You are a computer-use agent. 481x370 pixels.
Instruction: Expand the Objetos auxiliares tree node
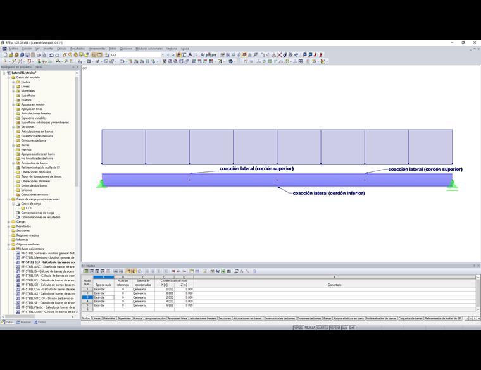click(x=9, y=244)
